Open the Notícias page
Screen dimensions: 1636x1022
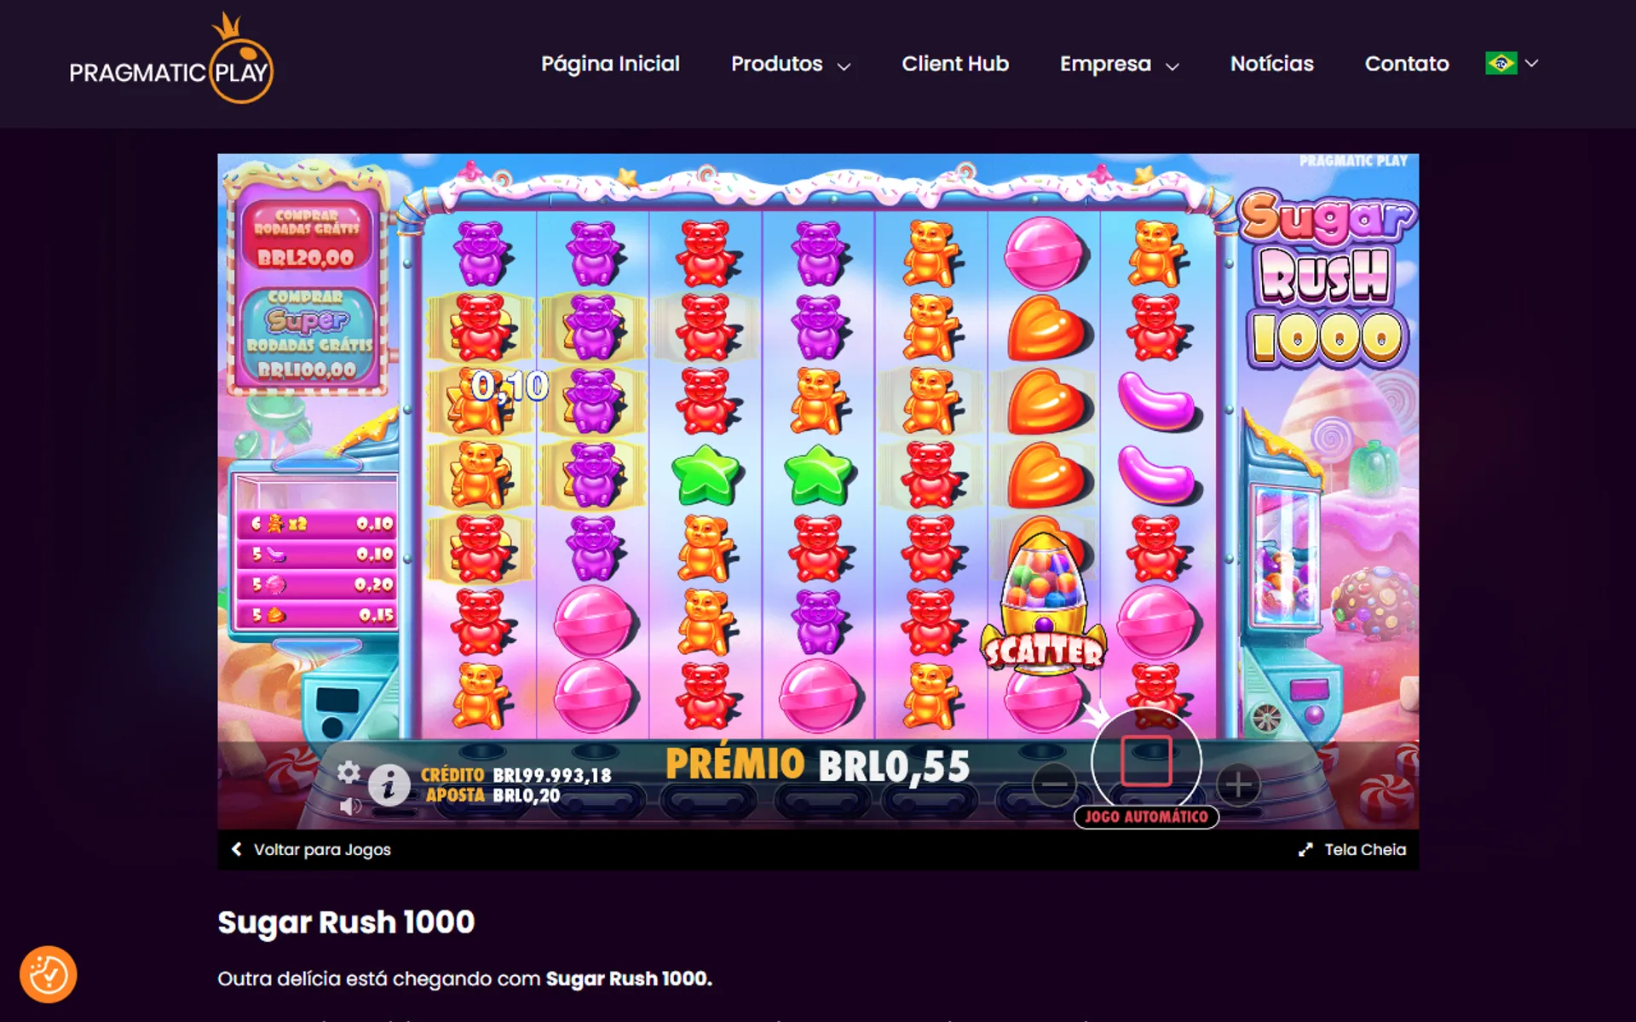point(1271,64)
